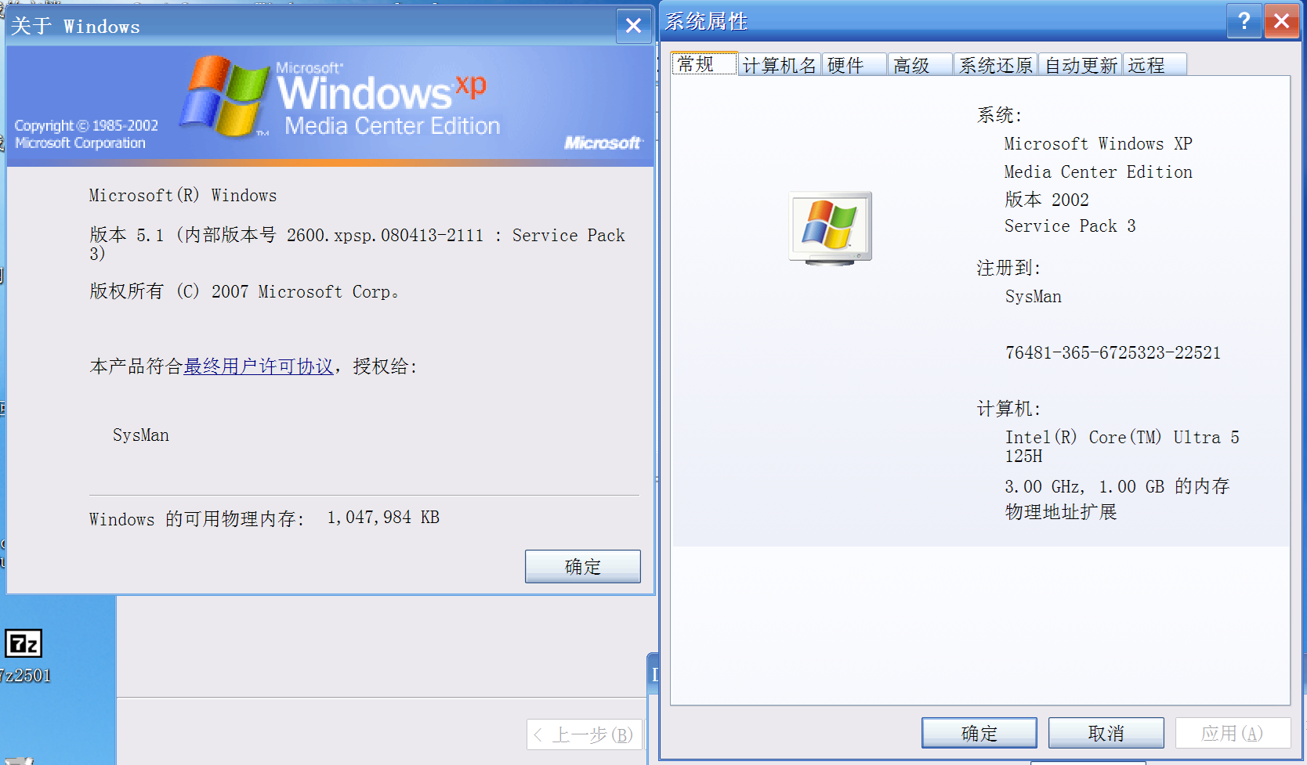Viewport: 1307px width, 765px height.
Task: Click 确定 in System Properties window
Action: click(979, 733)
